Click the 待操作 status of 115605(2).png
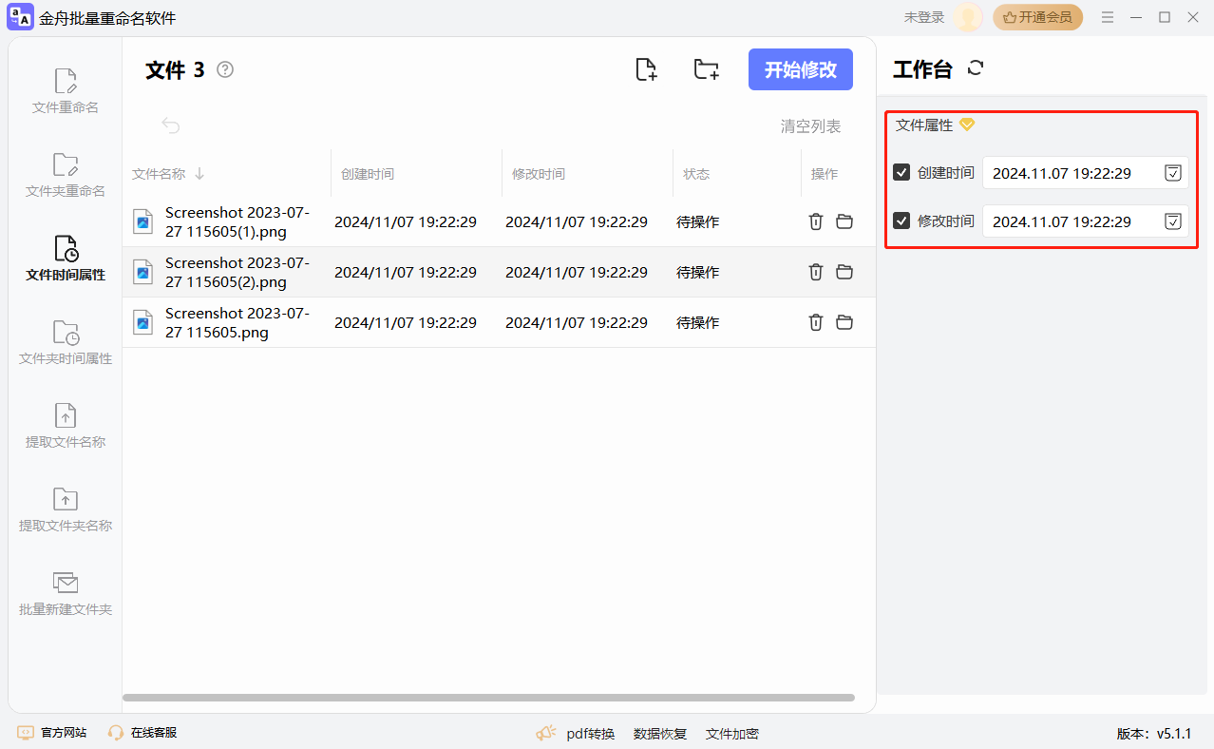 (698, 272)
